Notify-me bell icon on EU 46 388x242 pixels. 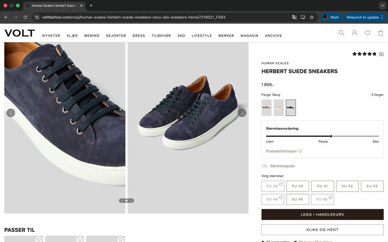click(331, 197)
